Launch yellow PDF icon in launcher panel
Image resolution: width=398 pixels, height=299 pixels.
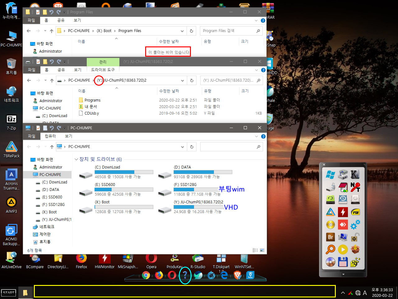tap(355, 212)
